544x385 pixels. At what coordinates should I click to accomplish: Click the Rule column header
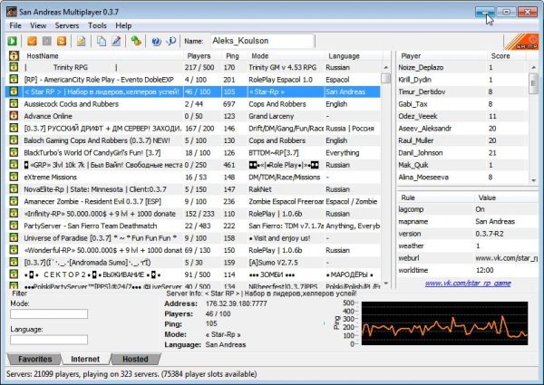point(435,197)
